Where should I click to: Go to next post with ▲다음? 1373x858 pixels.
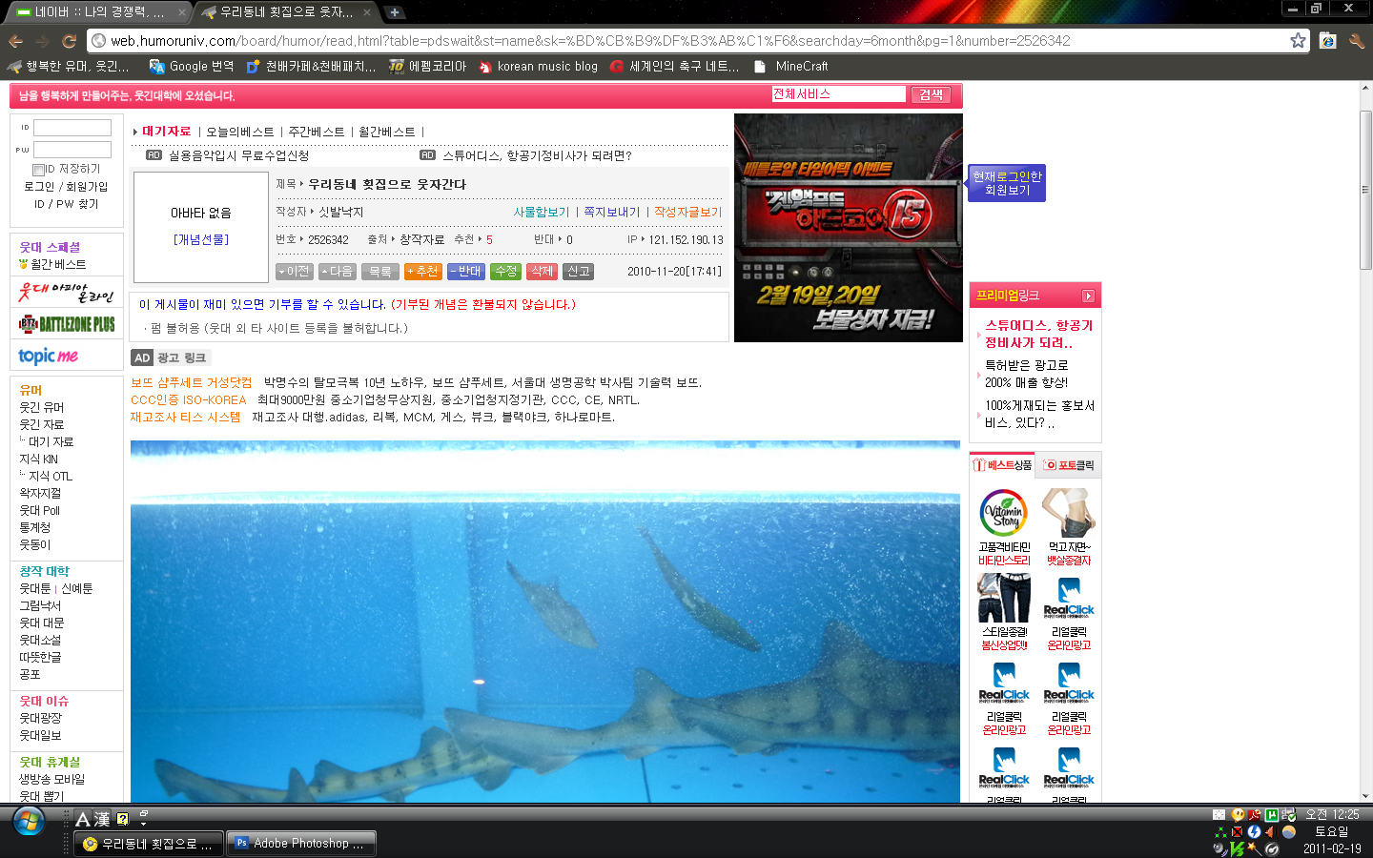338,272
